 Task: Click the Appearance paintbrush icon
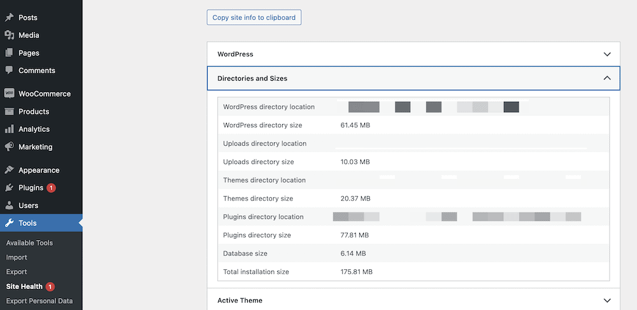9,170
